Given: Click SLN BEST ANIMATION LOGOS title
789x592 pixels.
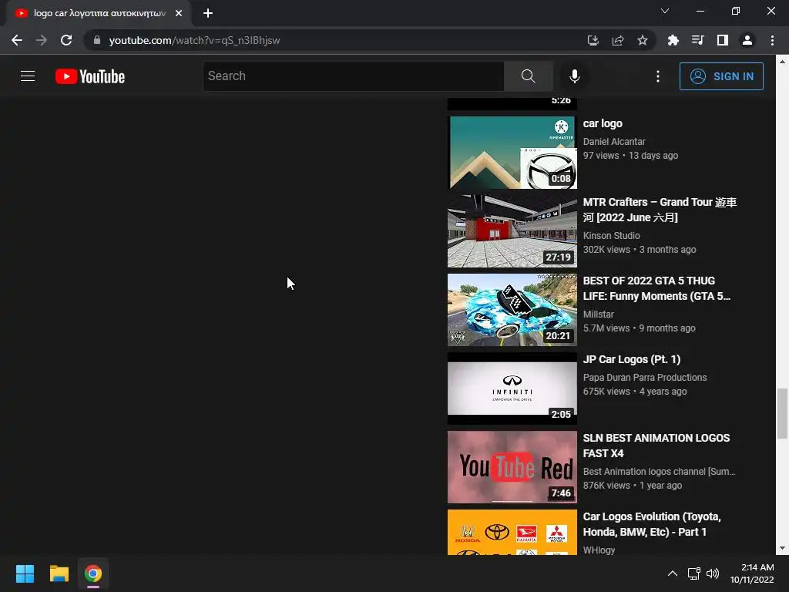Looking at the screenshot, I should 656,446.
